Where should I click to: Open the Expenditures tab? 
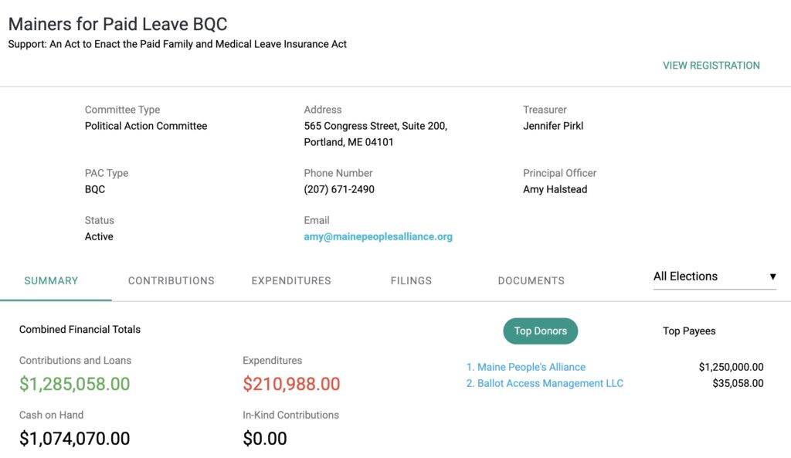291,281
